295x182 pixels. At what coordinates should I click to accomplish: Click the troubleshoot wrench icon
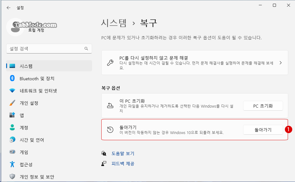click(x=110, y=62)
